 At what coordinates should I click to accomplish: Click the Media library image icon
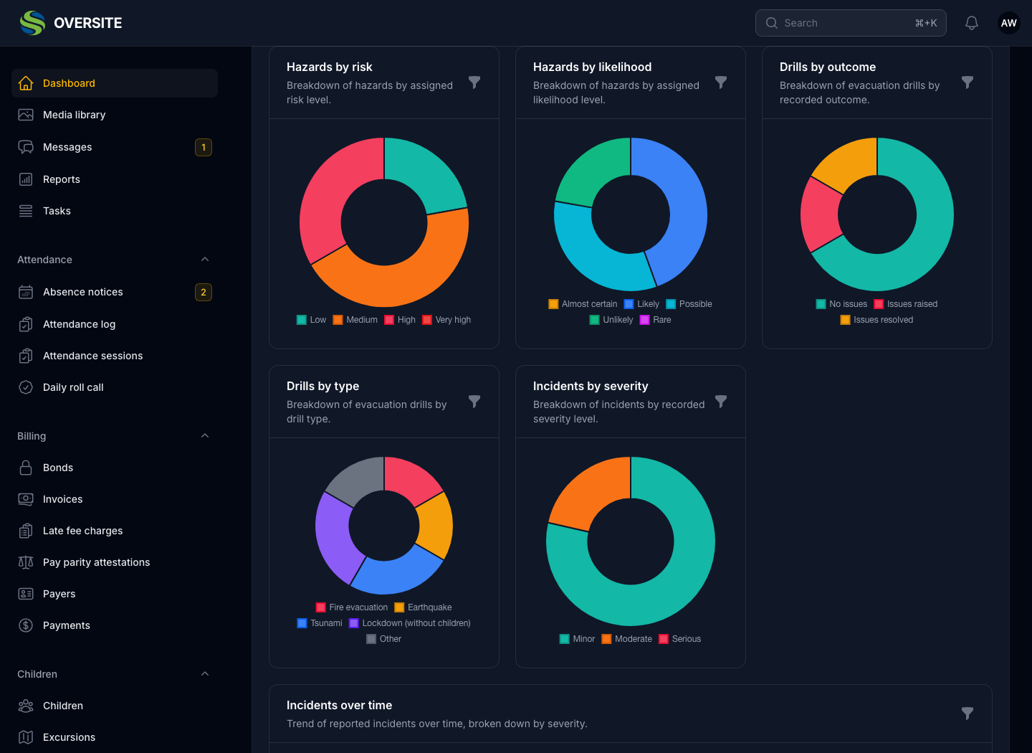tap(26, 115)
